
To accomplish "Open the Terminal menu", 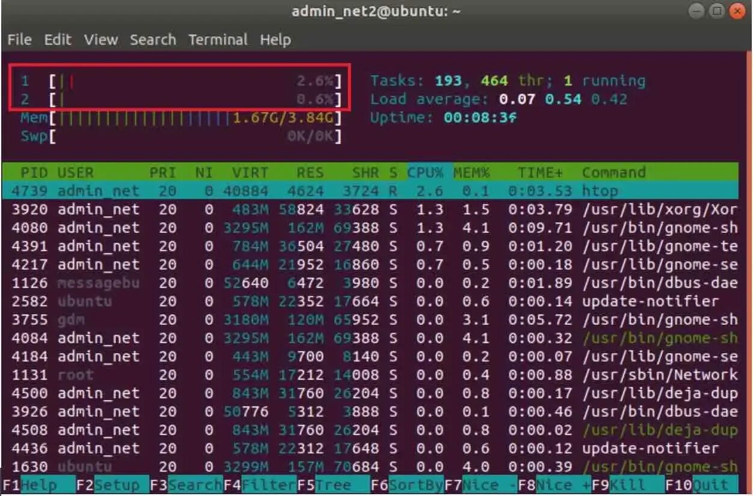I will (218, 40).
